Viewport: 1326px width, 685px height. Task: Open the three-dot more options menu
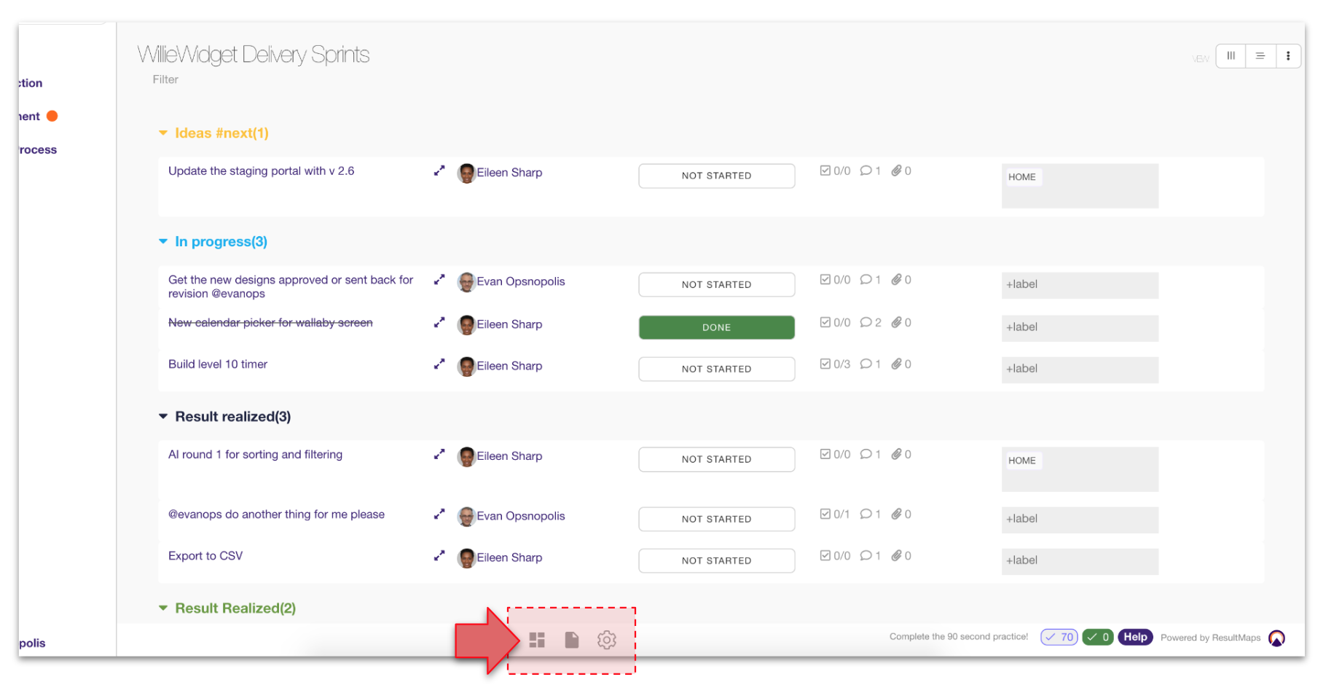point(1287,55)
